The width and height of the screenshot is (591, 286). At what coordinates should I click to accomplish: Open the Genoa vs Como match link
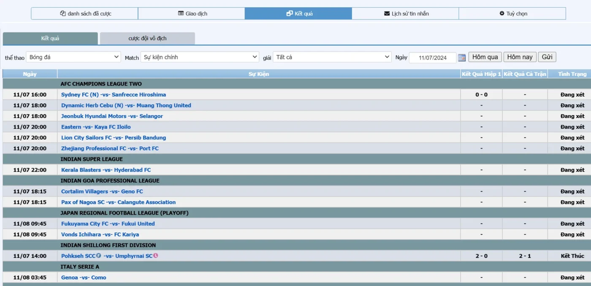[x=84, y=278]
